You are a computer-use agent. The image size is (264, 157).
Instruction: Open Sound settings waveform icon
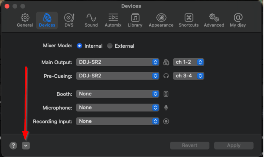pyautogui.click(x=91, y=20)
